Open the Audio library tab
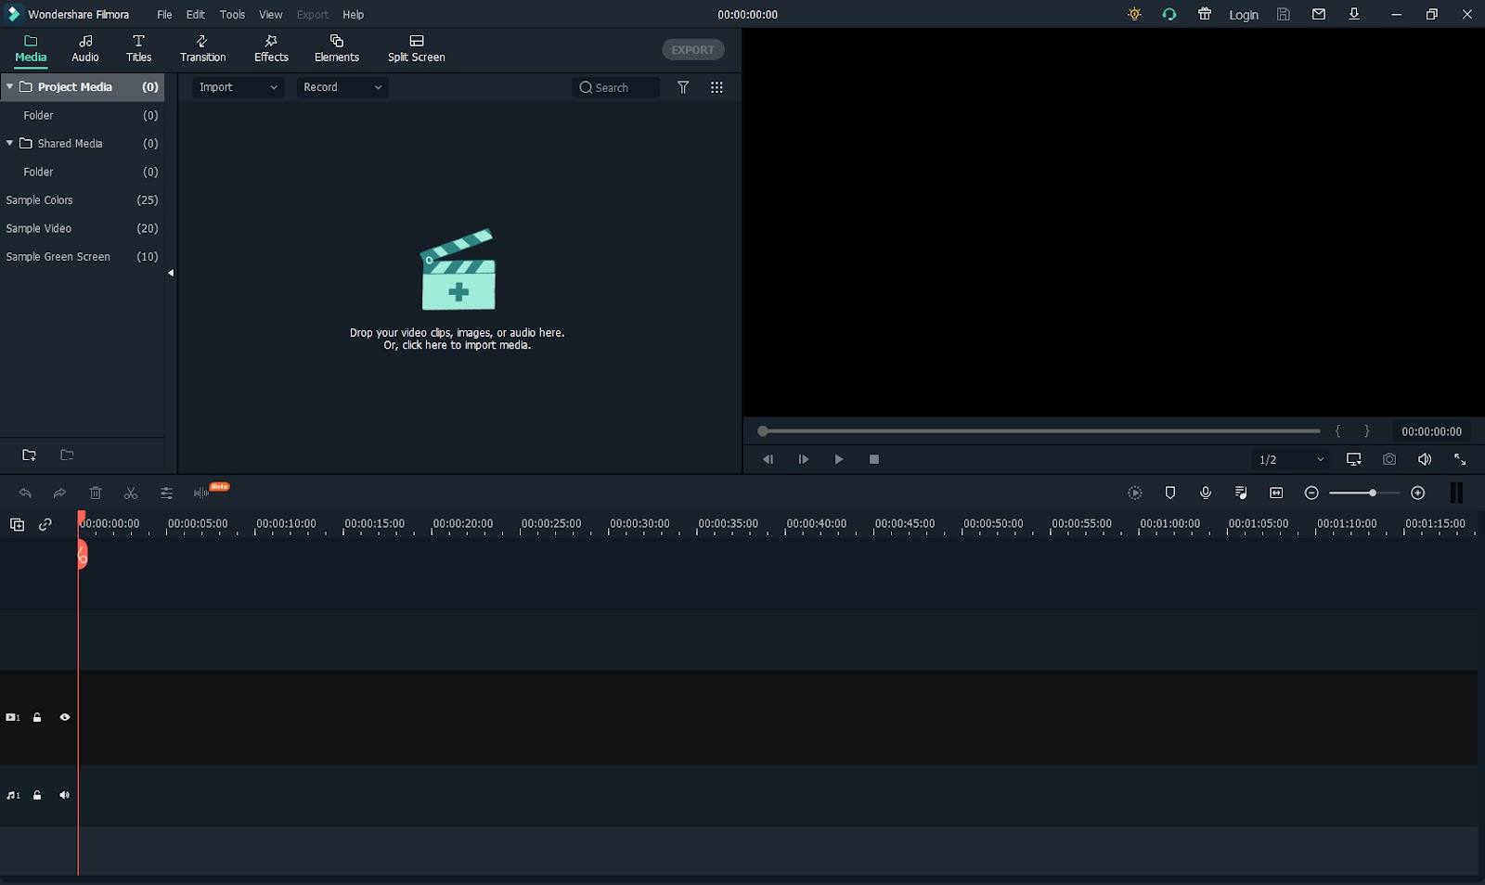This screenshot has height=885, width=1485. tap(85, 49)
